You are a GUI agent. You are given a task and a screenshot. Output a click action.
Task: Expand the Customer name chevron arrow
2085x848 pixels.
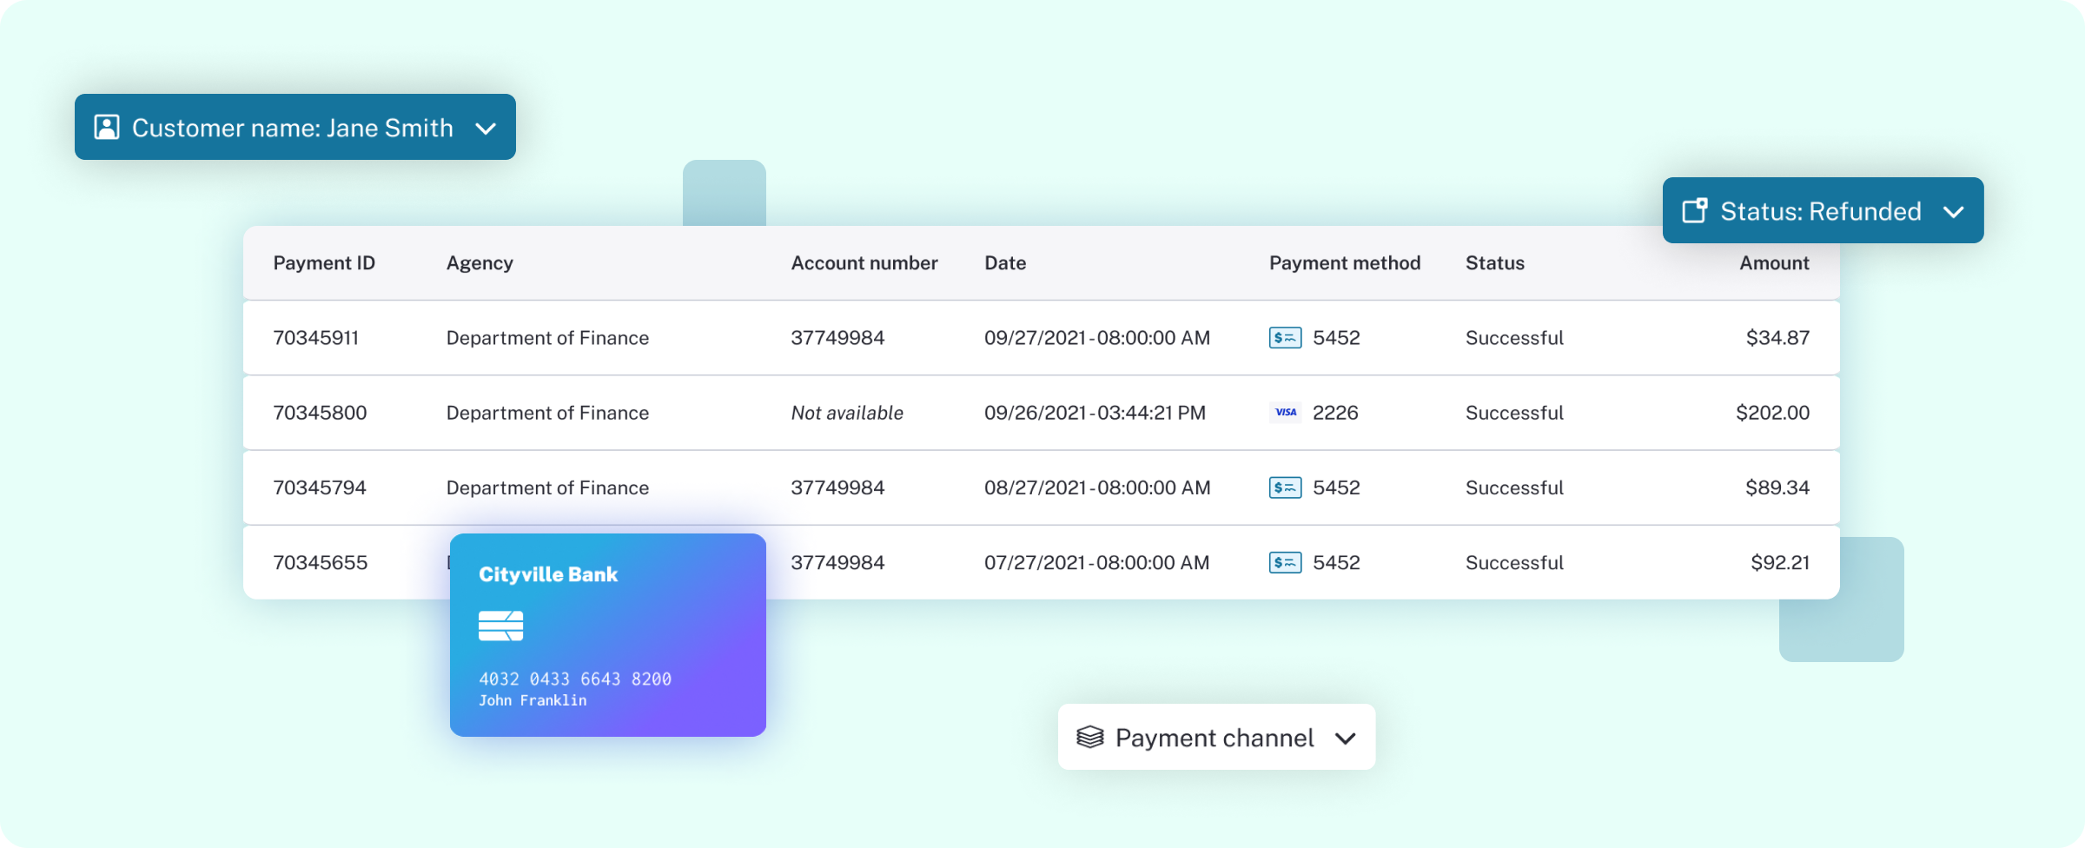click(486, 129)
